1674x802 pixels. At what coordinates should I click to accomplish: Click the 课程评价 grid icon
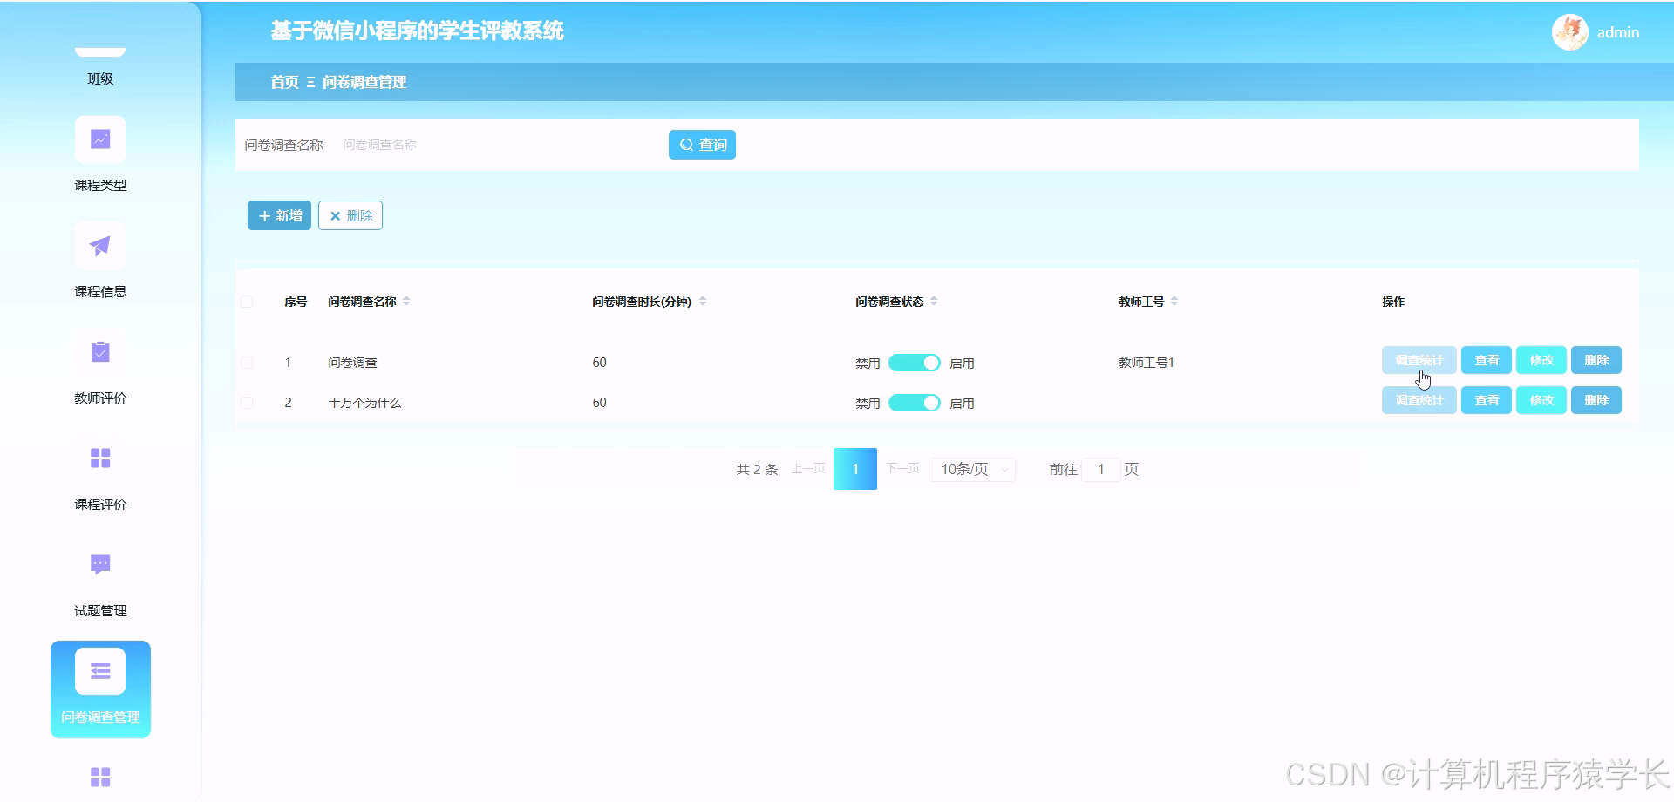coord(99,458)
